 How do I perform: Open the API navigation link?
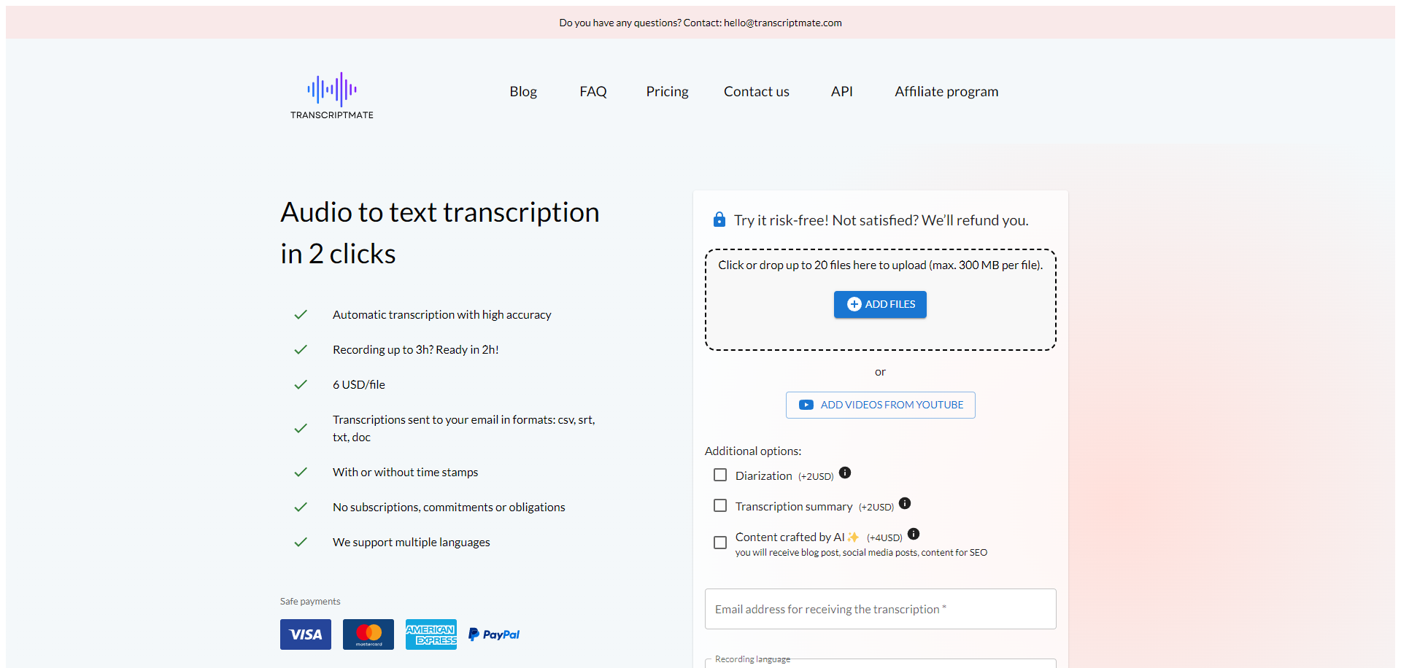click(x=841, y=91)
